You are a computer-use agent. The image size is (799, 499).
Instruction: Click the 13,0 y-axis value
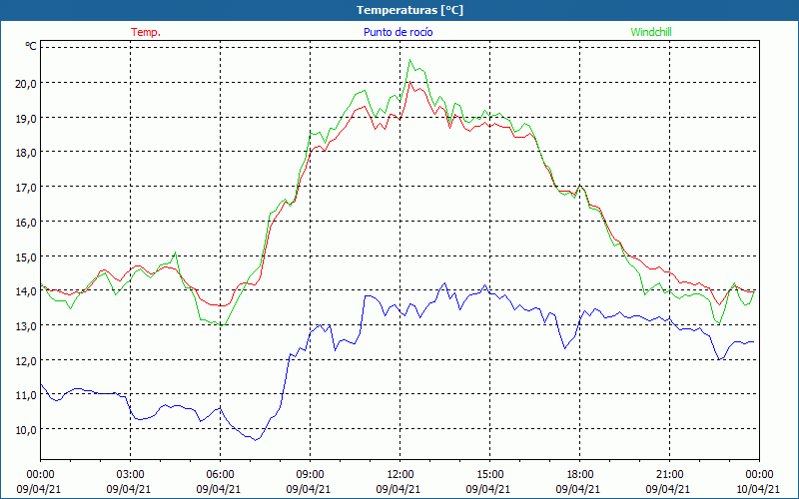point(26,326)
